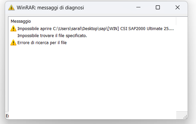The image size is (196, 124).
Task: Click warning icon beside "Impossibile aprire" message
Action: [13, 28]
